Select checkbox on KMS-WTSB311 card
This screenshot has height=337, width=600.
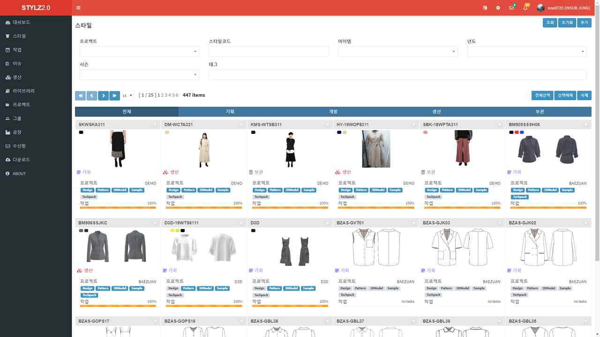328,125
